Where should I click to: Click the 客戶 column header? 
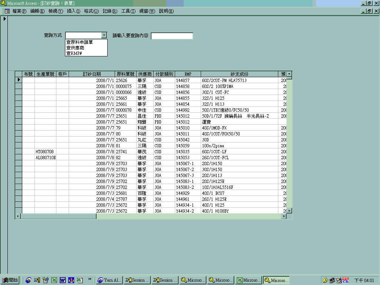click(62, 74)
